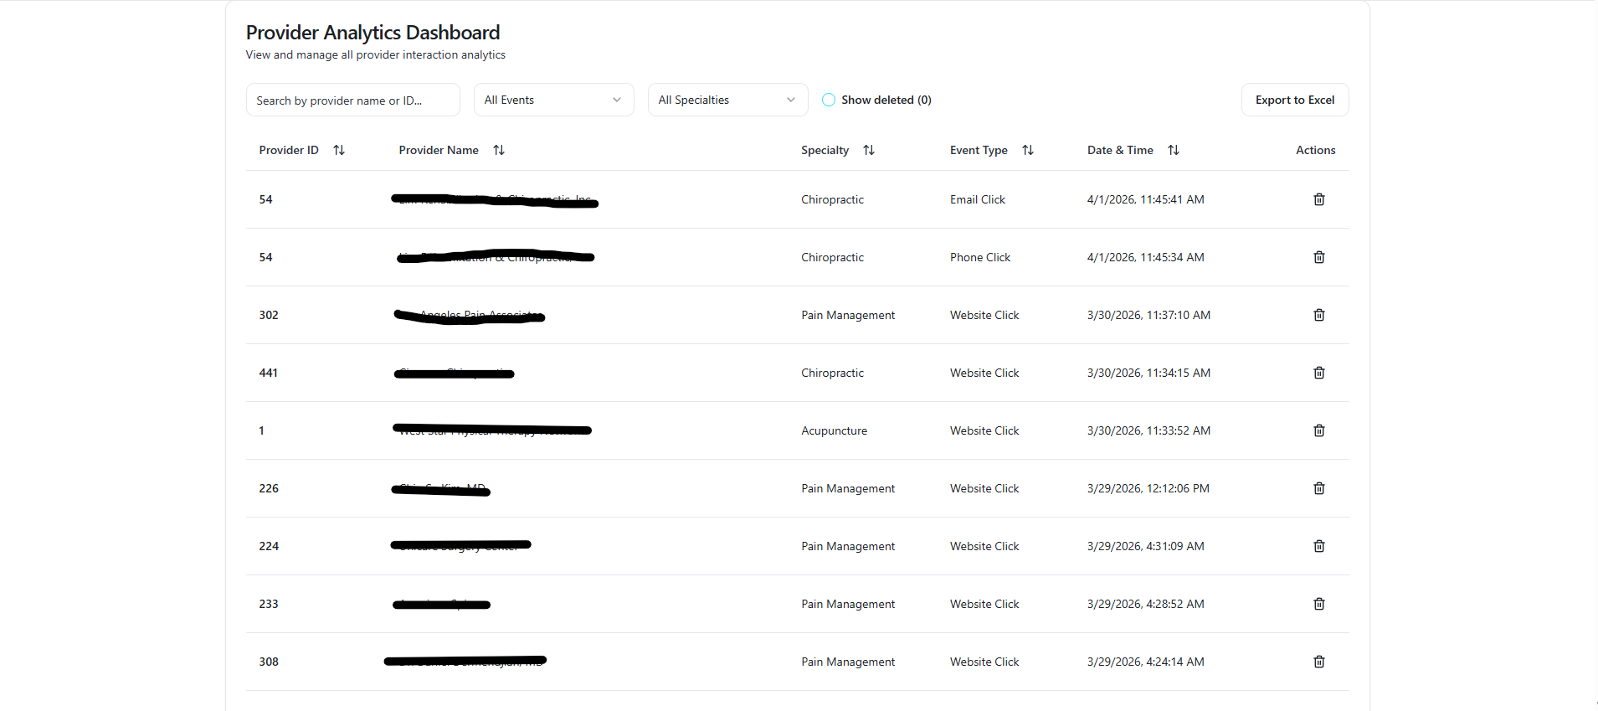
Task: Sort by Event Type
Action: coord(1027,150)
